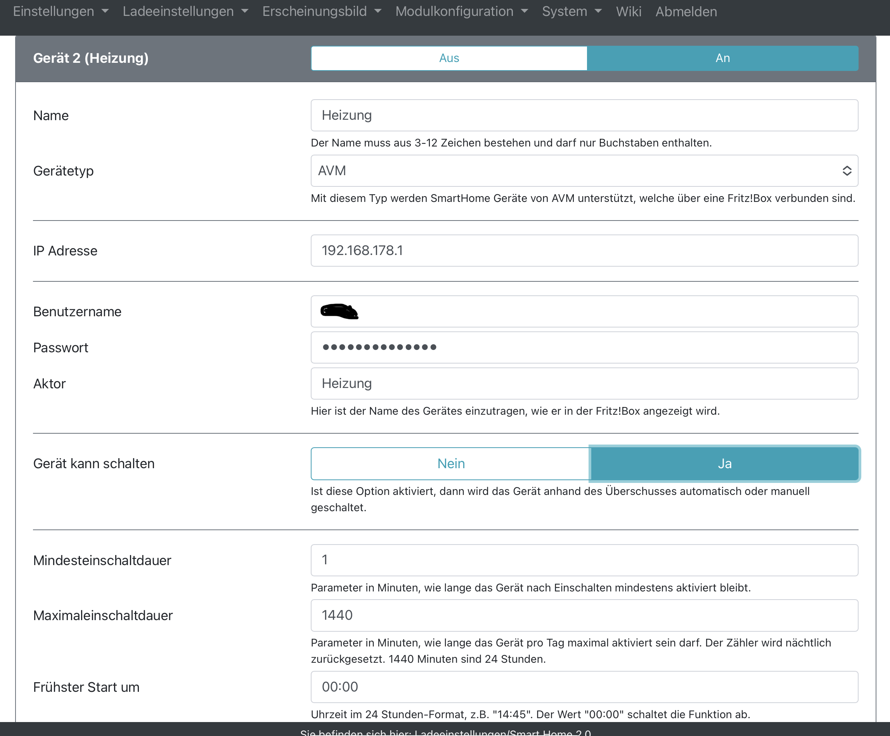This screenshot has width=890, height=736.
Task: Select Ja for Gerät kann schalten
Action: [724, 463]
